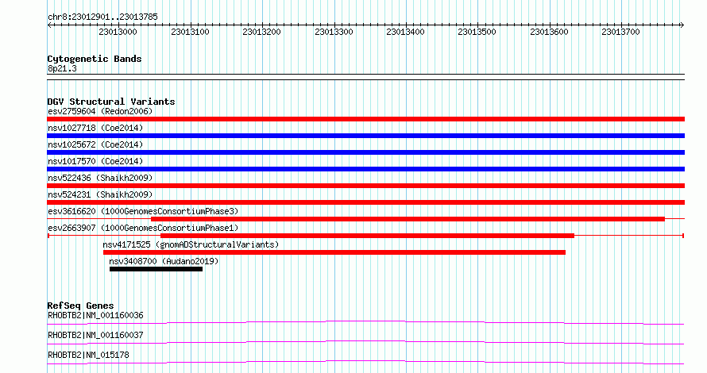Screen dimensions: 707x373
Task: Click the chr8:23012901..23013785 region label
Action: tap(102, 17)
